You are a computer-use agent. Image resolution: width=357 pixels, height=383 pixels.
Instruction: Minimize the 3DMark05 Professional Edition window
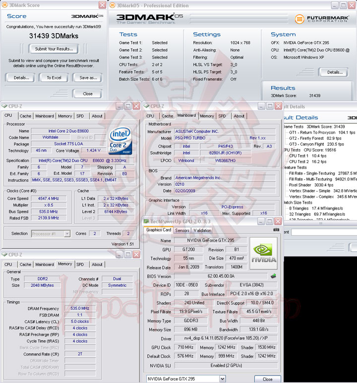[x=335, y=5]
